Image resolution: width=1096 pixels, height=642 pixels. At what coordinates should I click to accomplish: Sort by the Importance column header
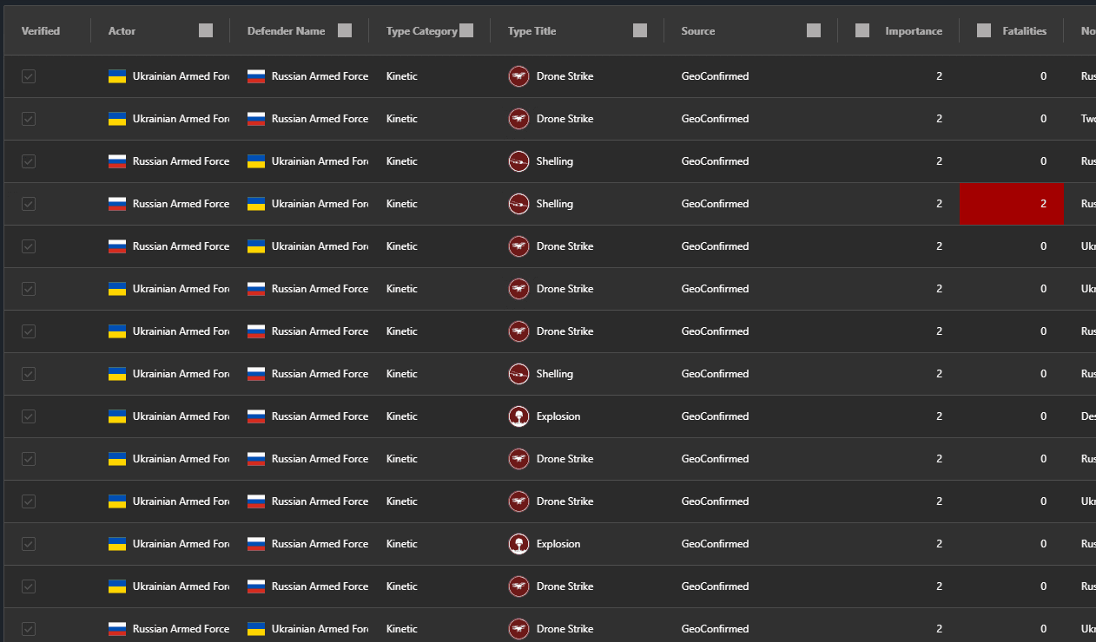pos(914,31)
